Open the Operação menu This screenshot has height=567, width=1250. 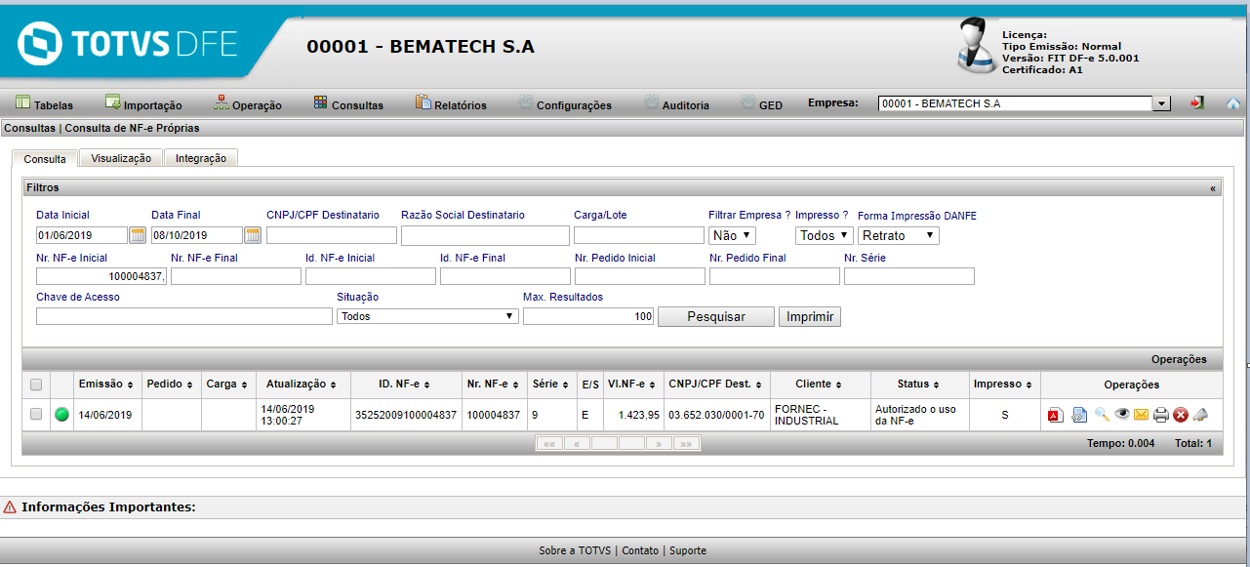tap(248, 104)
